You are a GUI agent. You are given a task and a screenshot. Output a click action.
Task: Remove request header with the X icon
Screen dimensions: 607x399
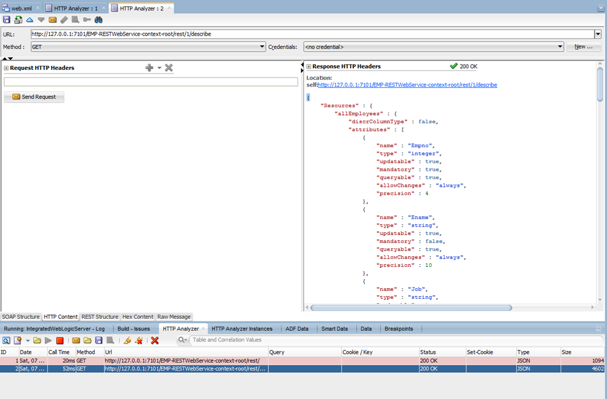169,68
